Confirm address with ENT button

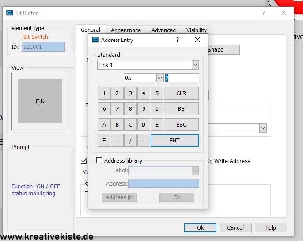[174, 140]
